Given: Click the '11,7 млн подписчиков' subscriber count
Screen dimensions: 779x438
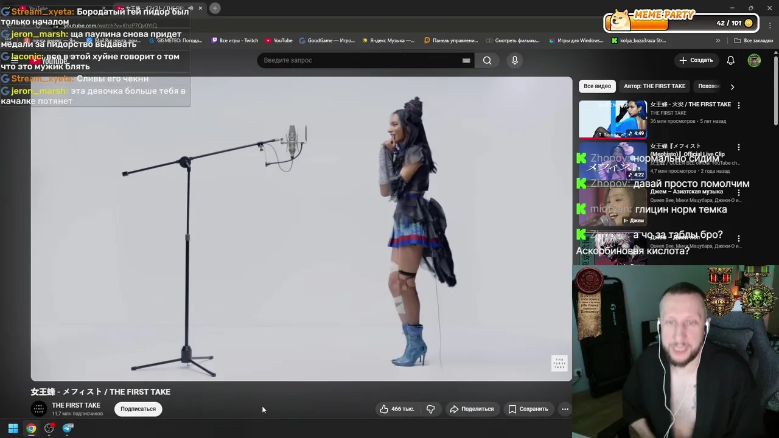Looking at the screenshot, I should point(77,414).
